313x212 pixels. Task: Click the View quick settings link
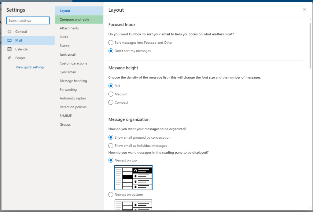[x=30, y=67]
